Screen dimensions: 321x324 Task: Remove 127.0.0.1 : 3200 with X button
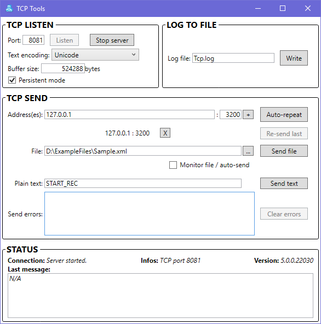[165, 133]
